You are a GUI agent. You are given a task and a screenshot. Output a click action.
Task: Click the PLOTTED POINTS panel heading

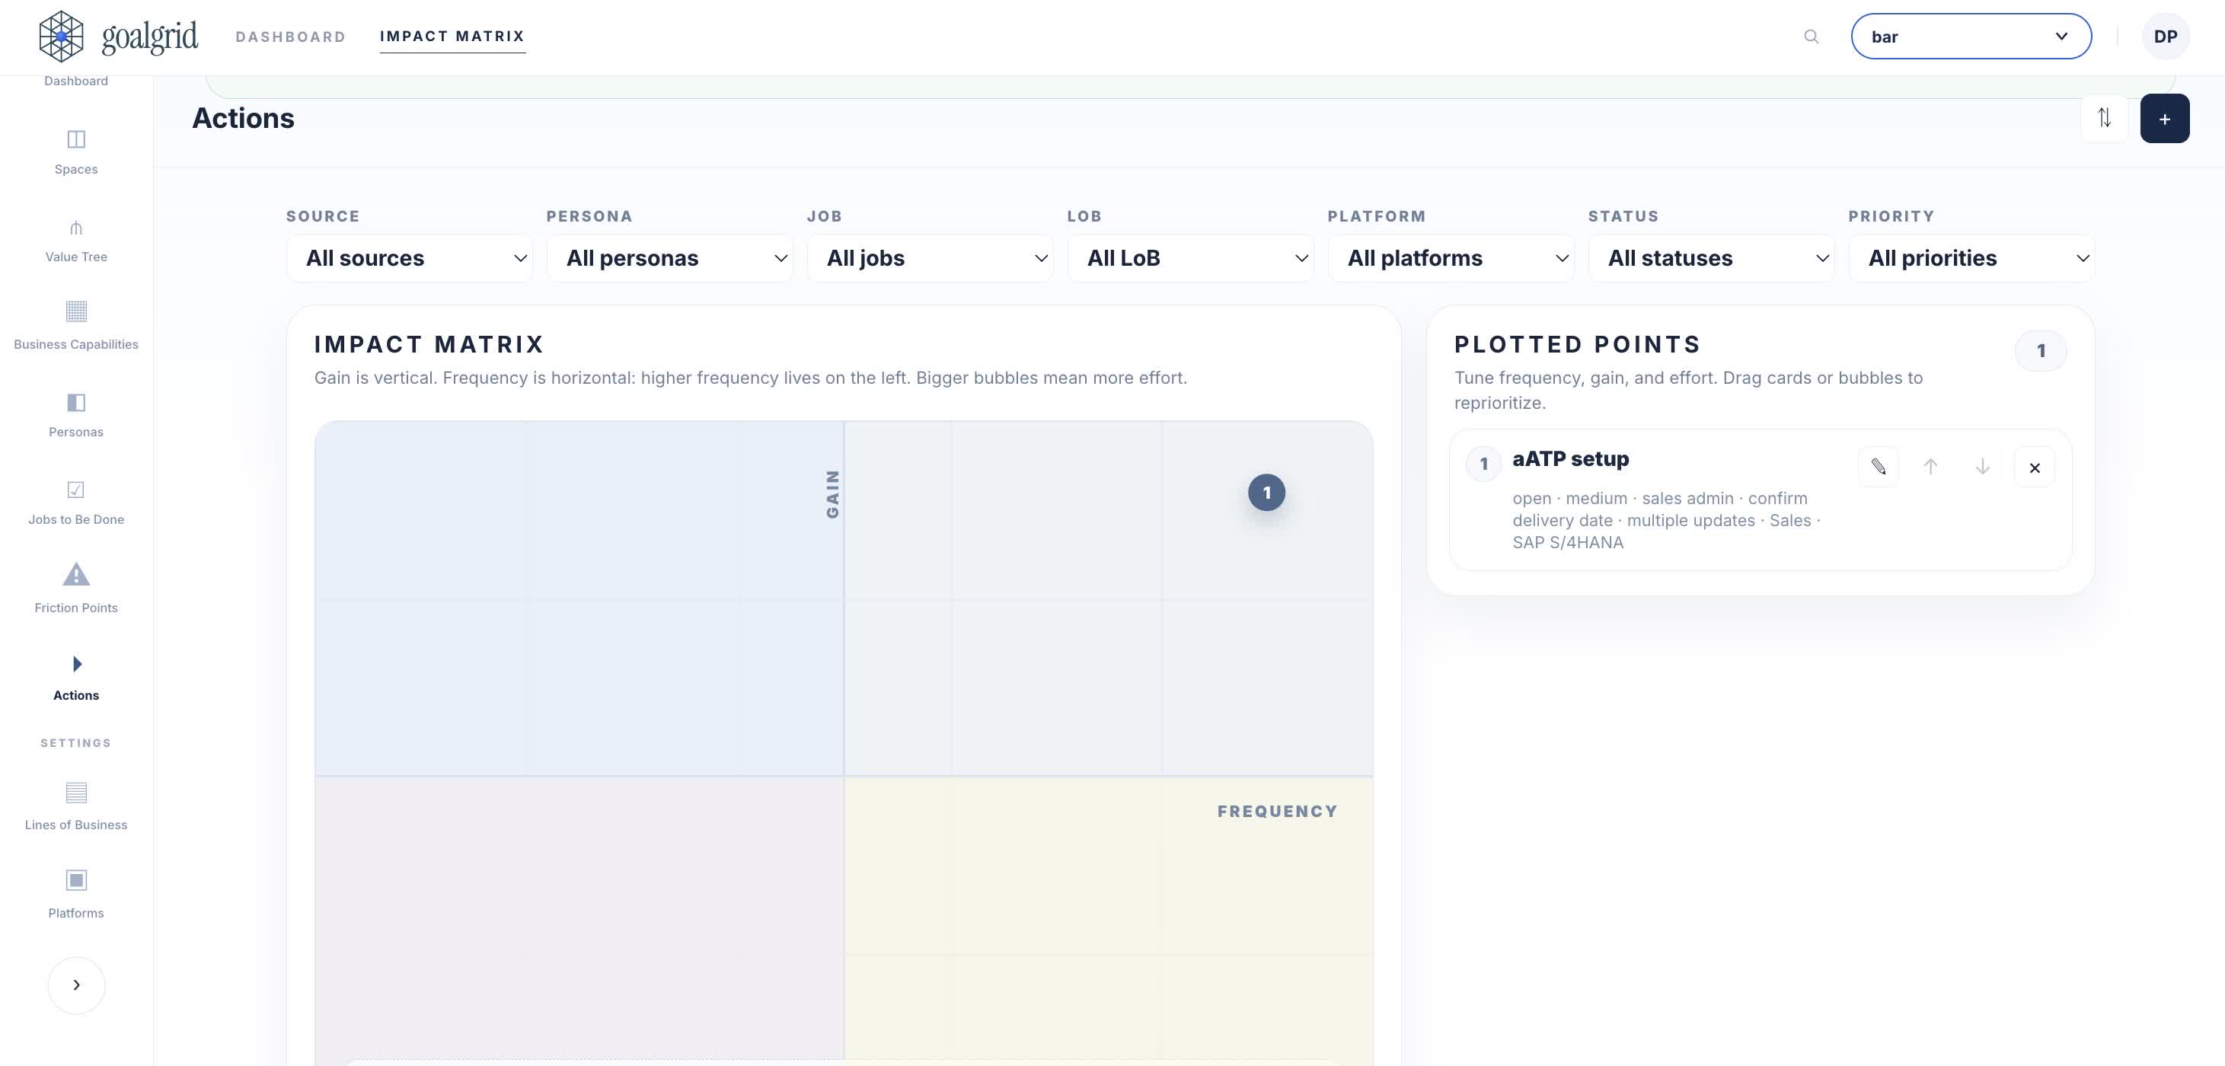coord(1577,345)
